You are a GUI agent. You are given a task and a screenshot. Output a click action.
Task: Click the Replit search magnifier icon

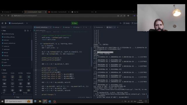click(x=120, y=23)
